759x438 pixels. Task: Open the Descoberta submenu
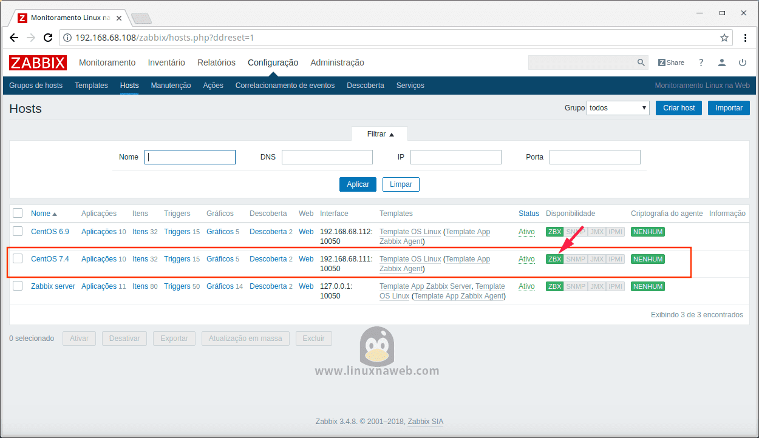366,86
